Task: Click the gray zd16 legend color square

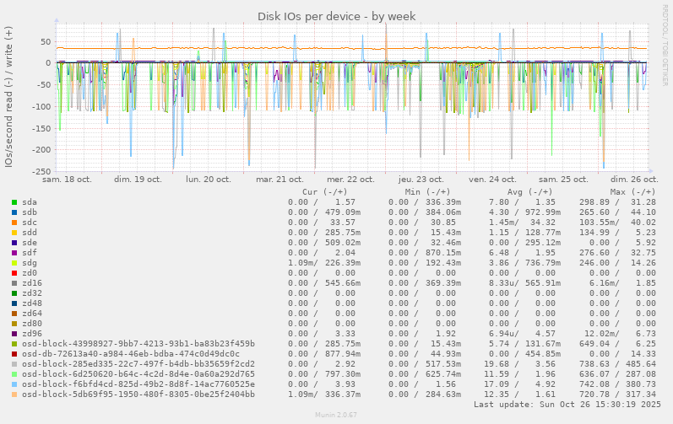Action: pos(14,283)
